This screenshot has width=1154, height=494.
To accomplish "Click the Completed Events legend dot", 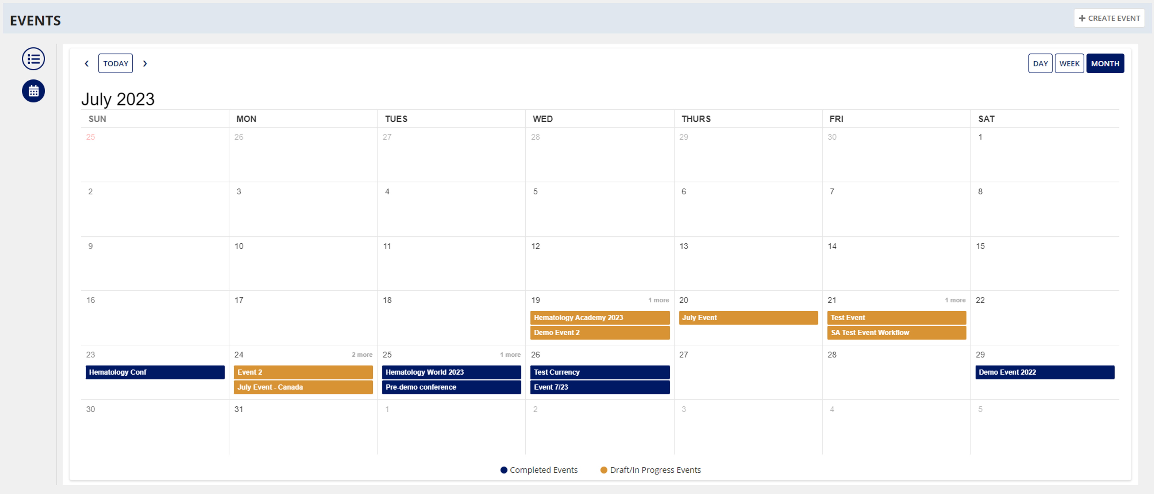I will pyautogui.click(x=504, y=470).
